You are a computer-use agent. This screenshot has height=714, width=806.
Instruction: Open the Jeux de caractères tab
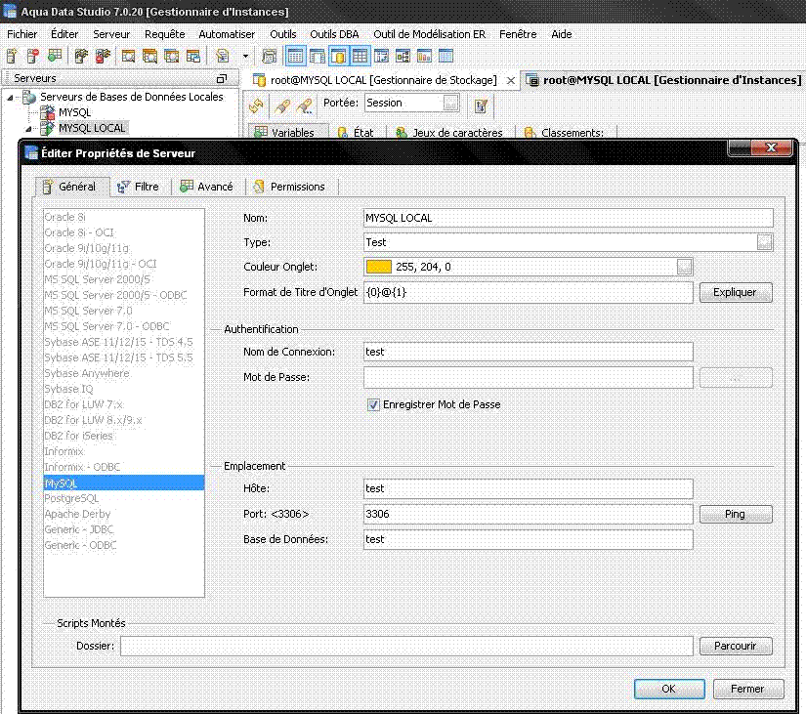pos(449,133)
